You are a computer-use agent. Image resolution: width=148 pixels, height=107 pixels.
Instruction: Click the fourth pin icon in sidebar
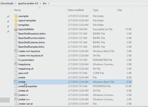8,31
